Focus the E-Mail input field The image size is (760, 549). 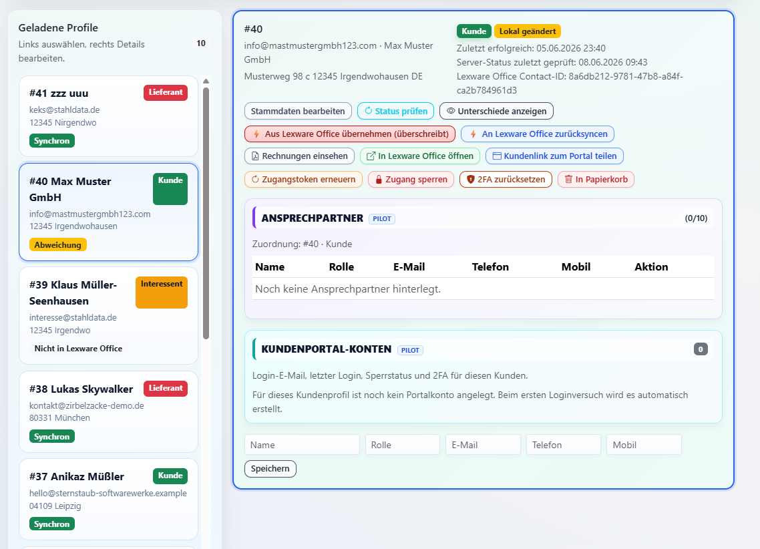click(483, 445)
